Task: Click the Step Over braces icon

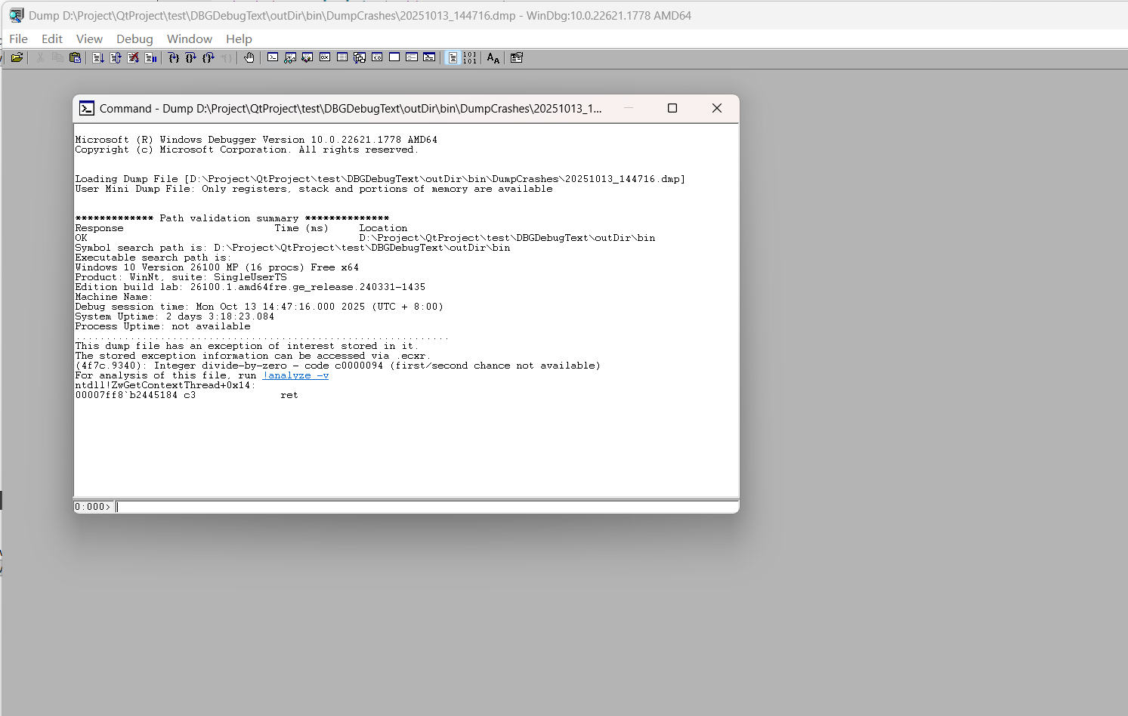Action: pos(191,57)
